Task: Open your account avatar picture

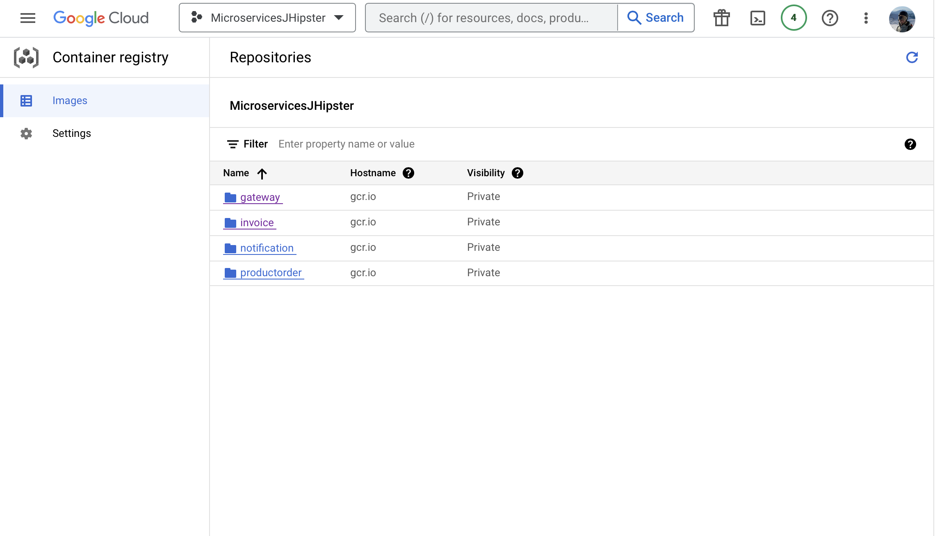Action: 902,18
